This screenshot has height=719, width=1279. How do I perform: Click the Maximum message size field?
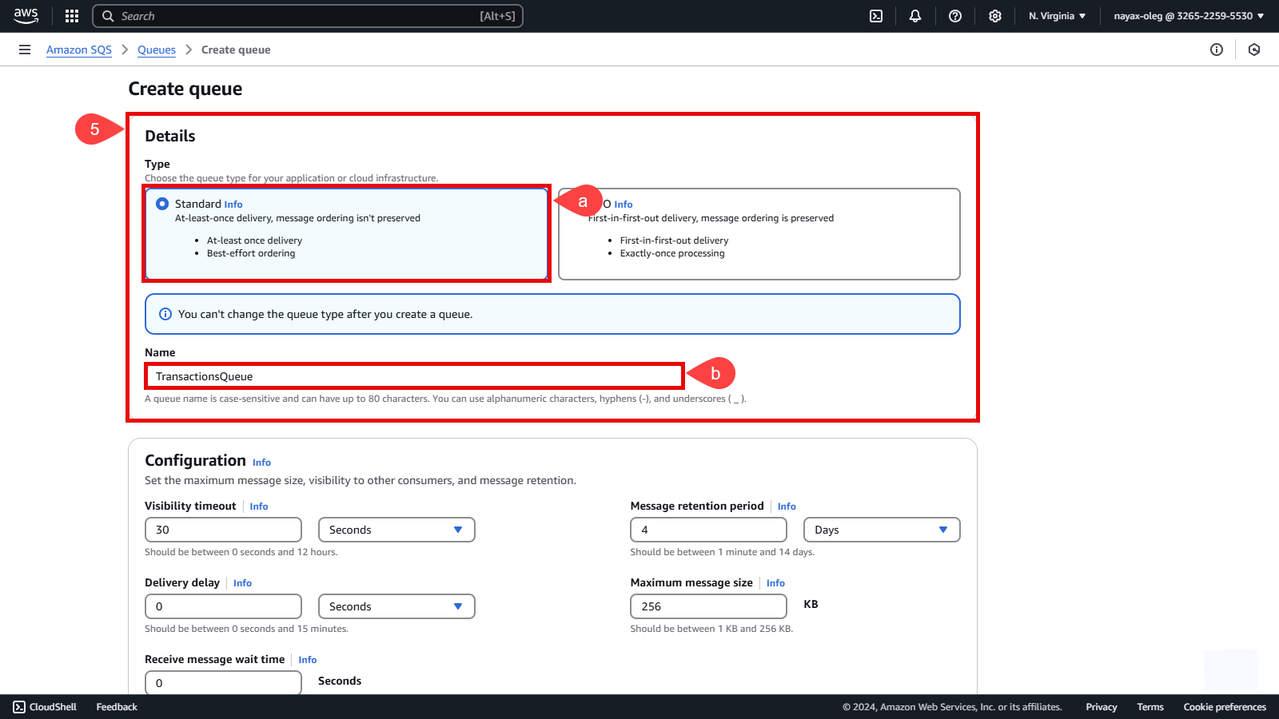point(708,606)
